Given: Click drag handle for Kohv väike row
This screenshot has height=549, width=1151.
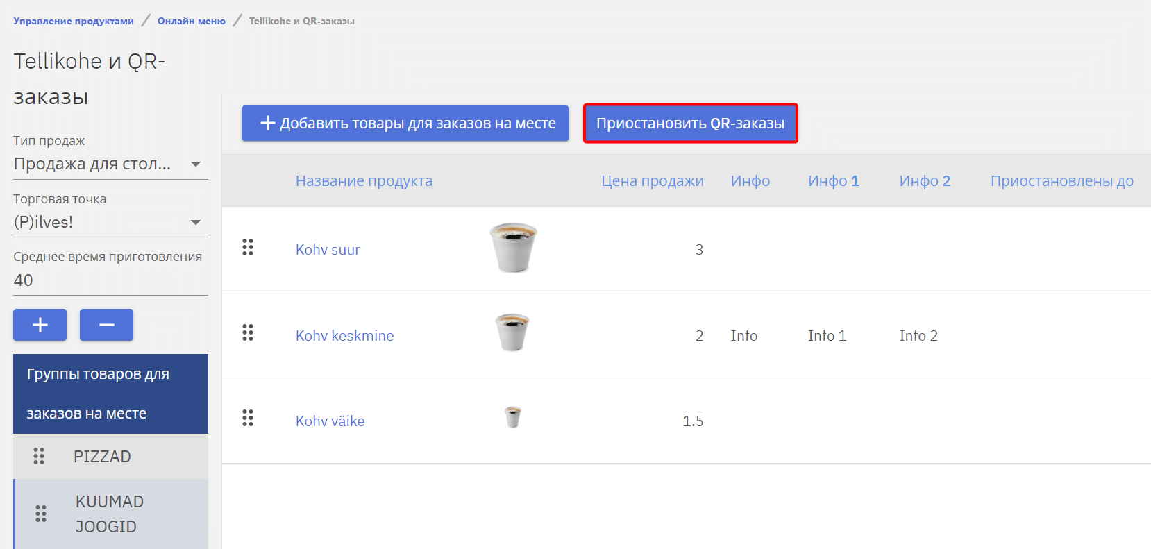Looking at the screenshot, I should click(x=248, y=419).
